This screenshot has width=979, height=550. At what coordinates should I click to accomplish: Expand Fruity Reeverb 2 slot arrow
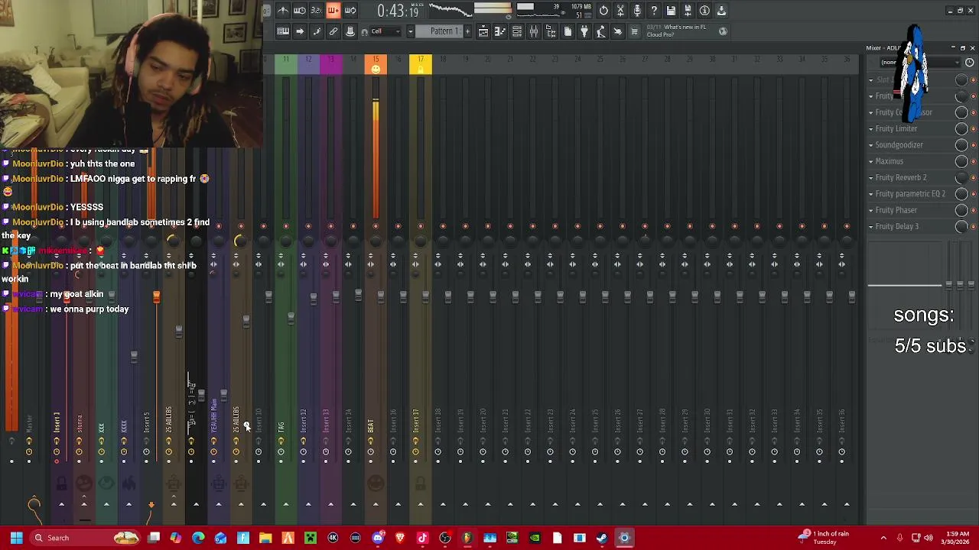(870, 177)
